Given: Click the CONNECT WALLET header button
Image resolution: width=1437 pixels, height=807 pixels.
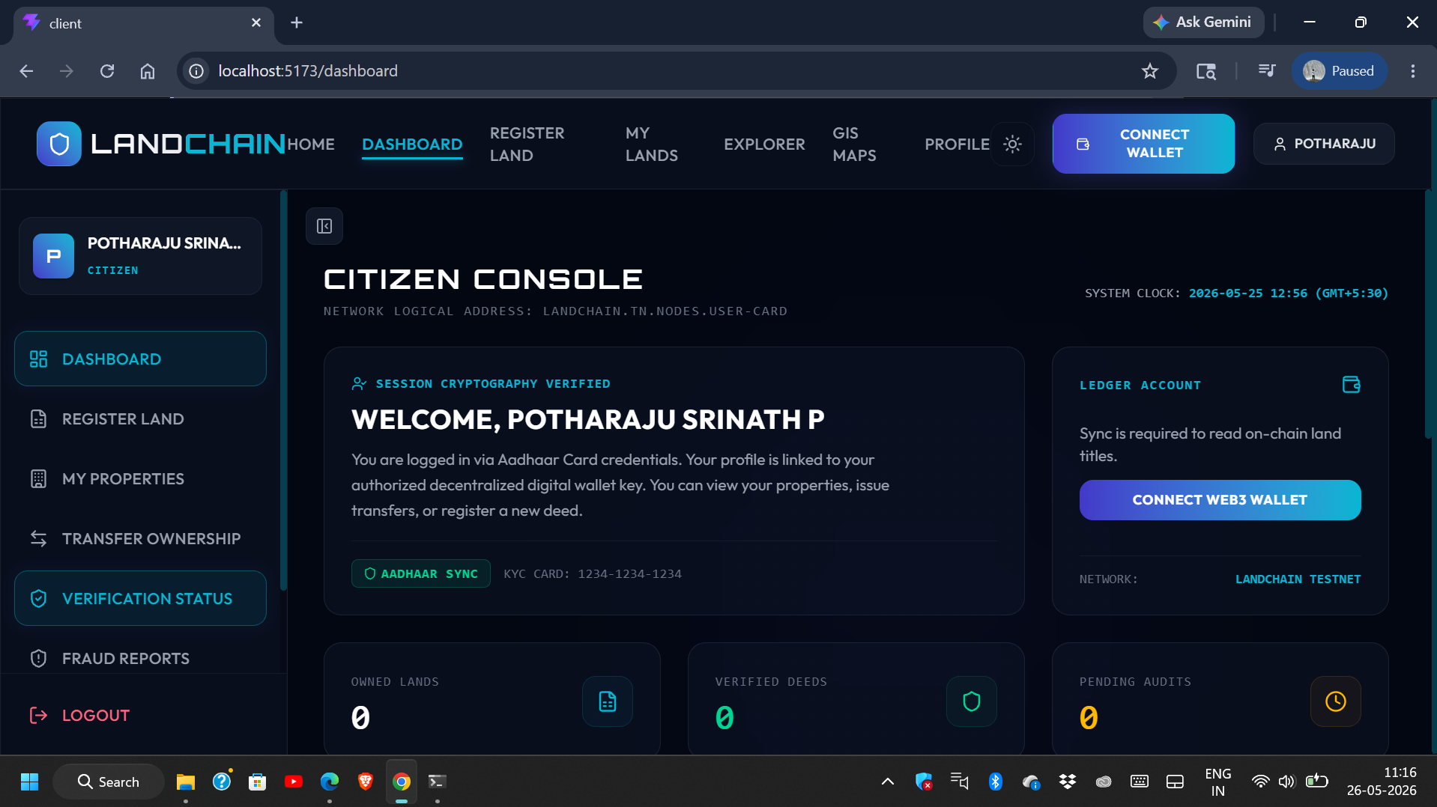Looking at the screenshot, I should click(1143, 144).
